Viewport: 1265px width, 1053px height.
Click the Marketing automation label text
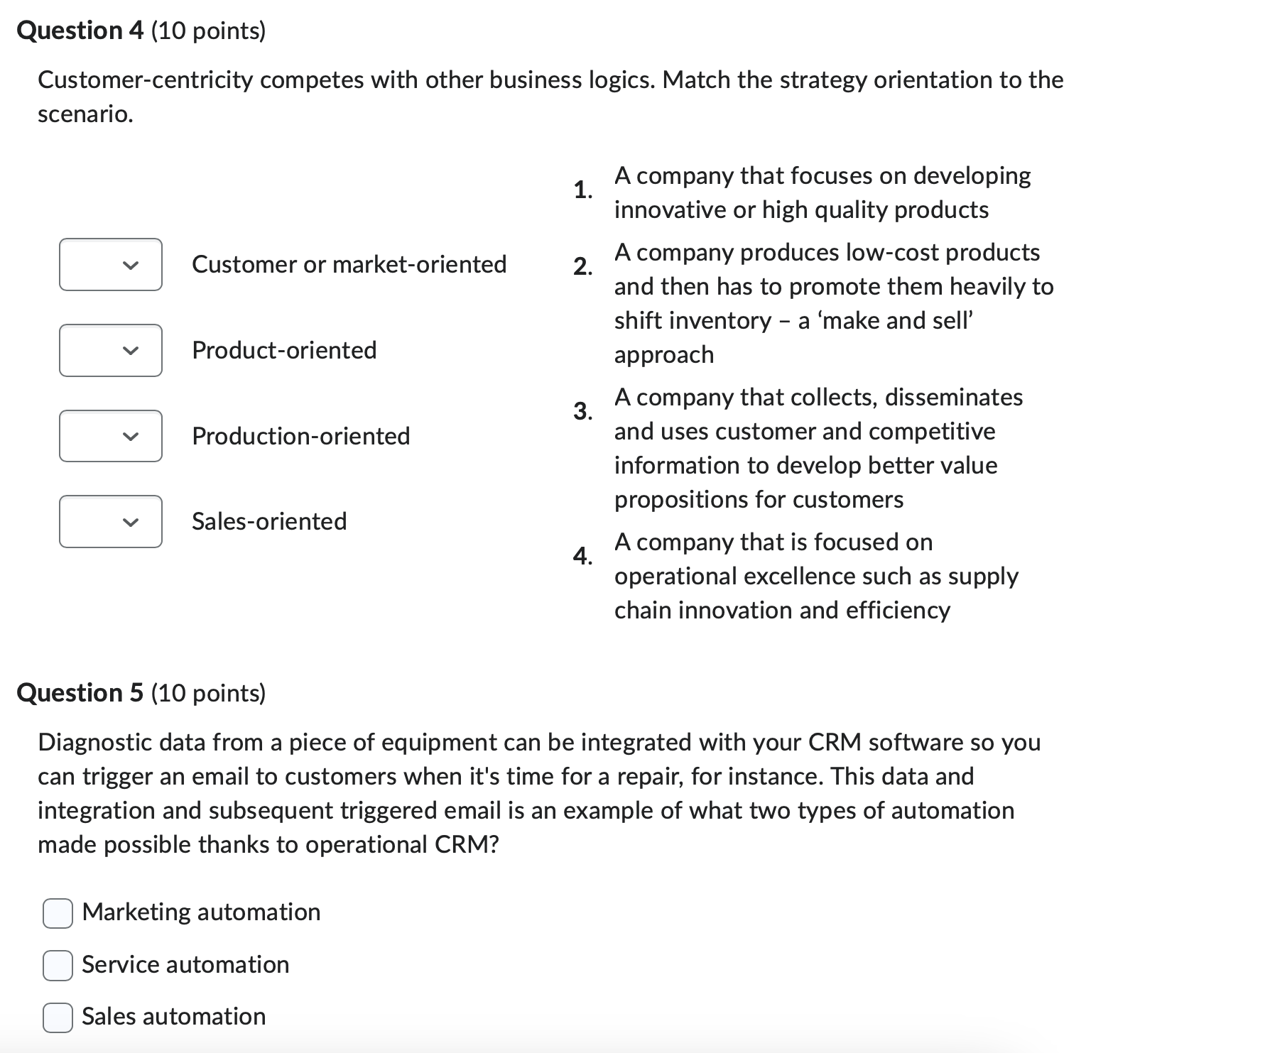pyautogui.click(x=201, y=913)
